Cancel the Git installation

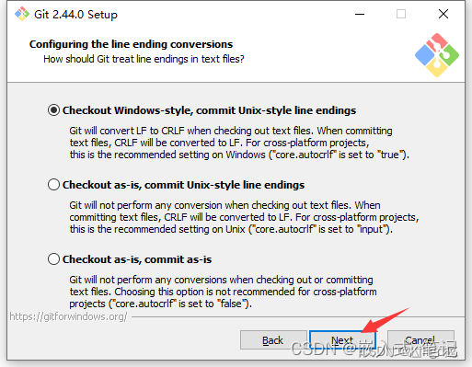(420, 340)
